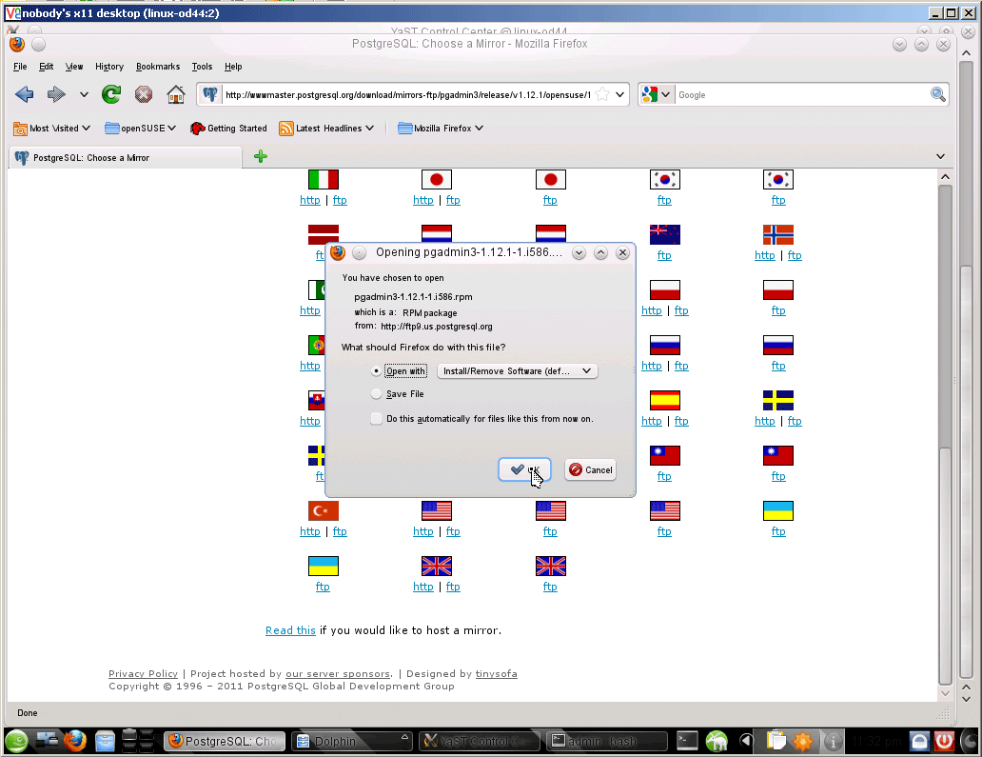The height and width of the screenshot is (757, 982).
Task: Switch to the PostgreSQL: Cho taskbar entry
Action: click(x=226, y=742)
